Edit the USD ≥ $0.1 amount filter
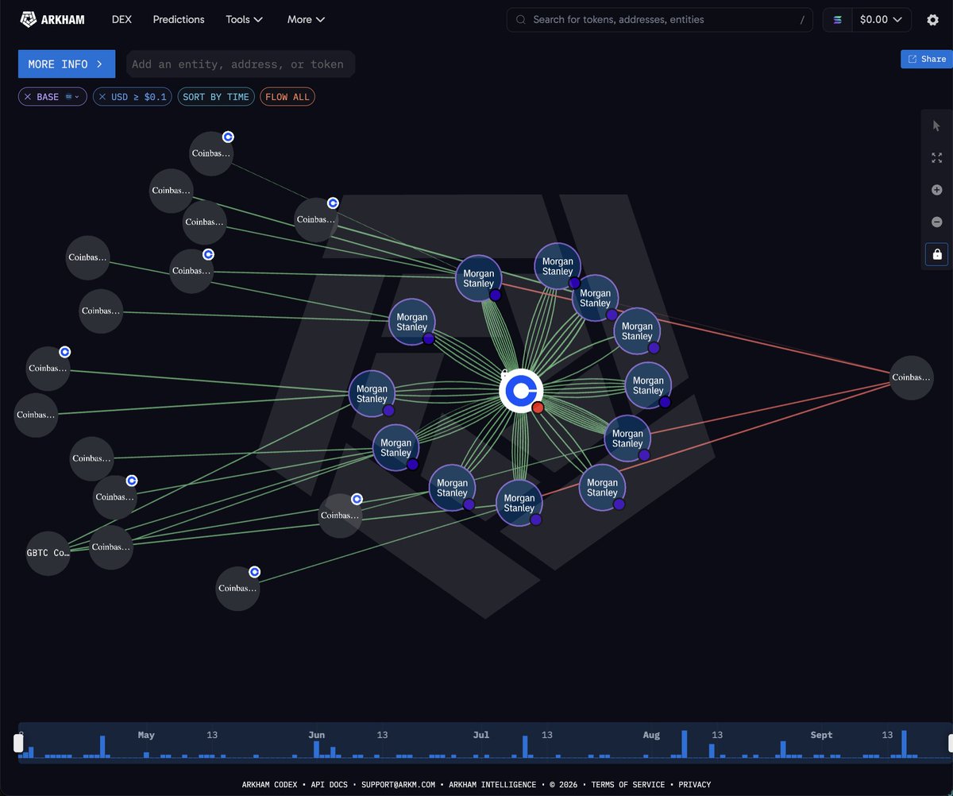The height and width of the screenshot is (796, 953). tap(139, 97)
